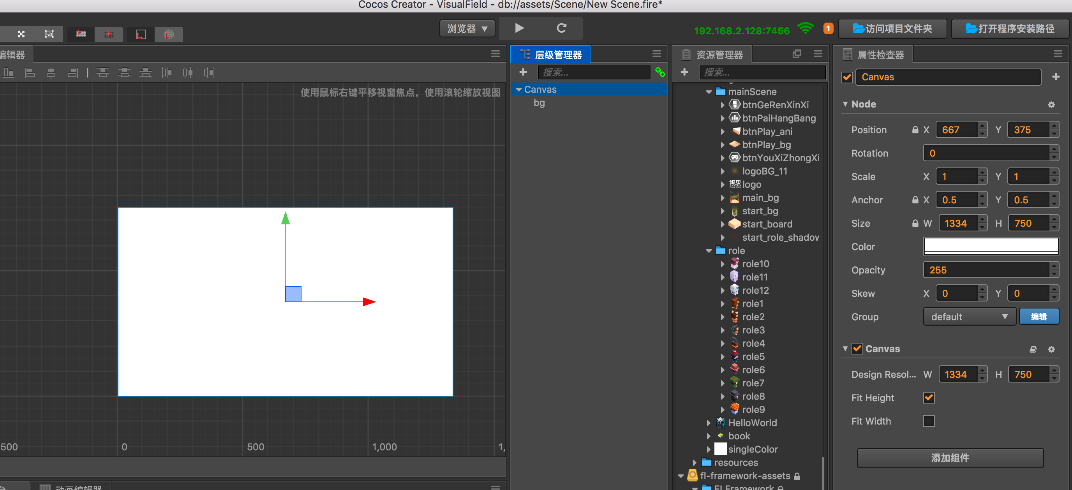Click the Play preview button

pyautogui.click(x=519, y=28)
